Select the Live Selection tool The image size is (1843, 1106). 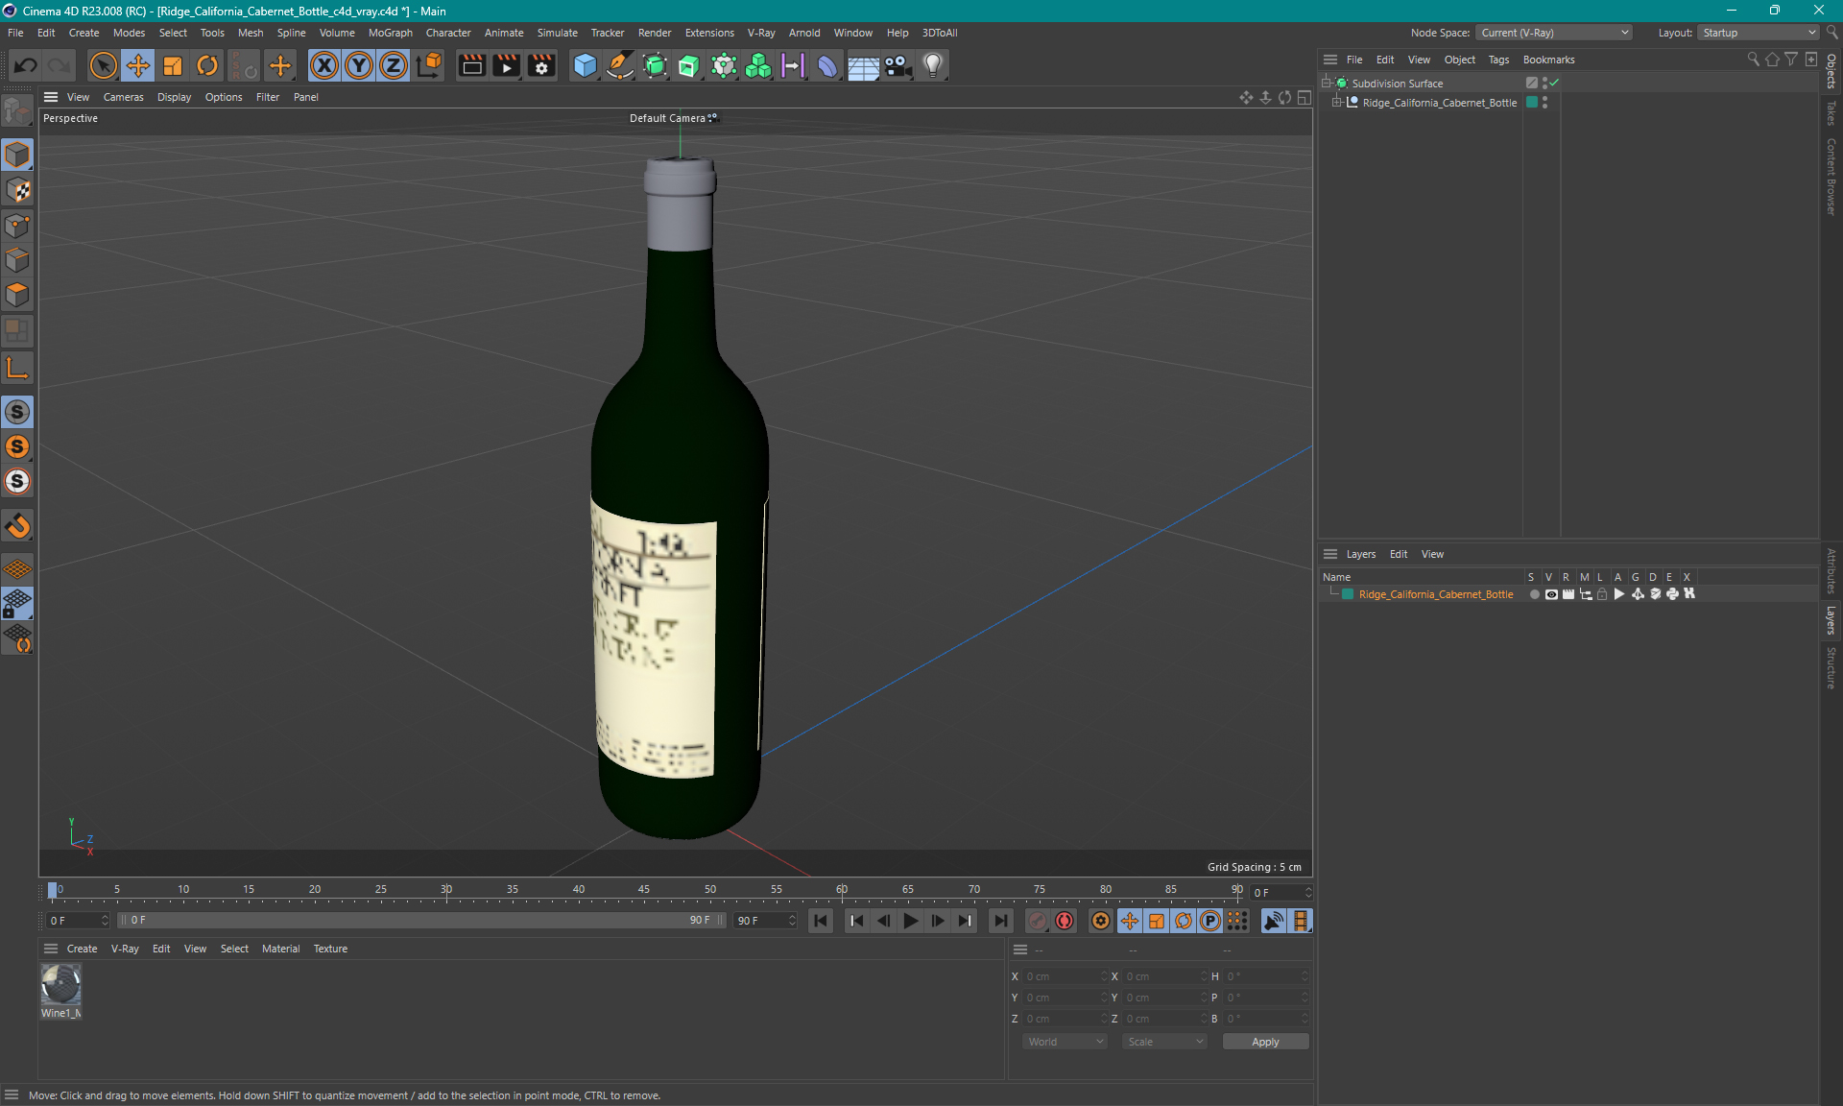pyautogui.click(x=103, y=65)
